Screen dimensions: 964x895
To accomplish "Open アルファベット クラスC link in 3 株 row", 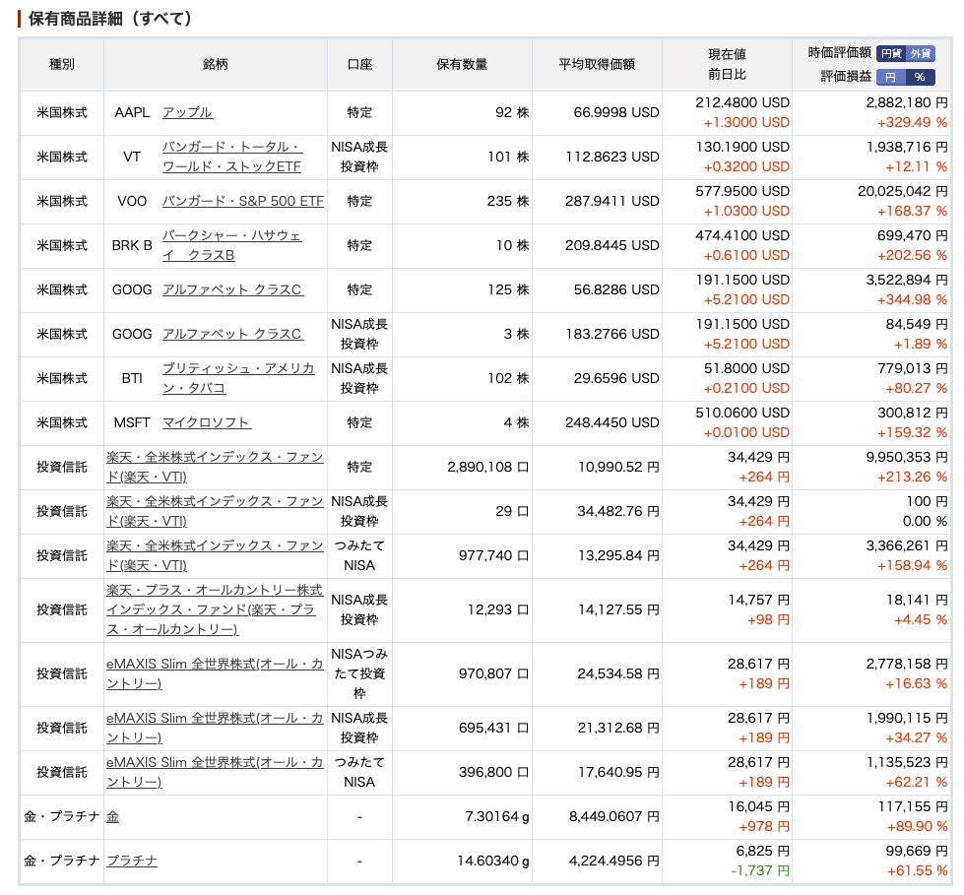I will pyautogui.click(x=231, y=334).
